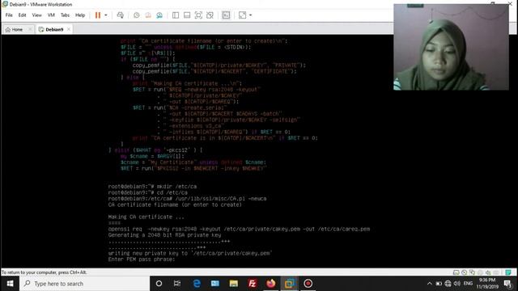Open the snapshot manager
Screen dimensions: 518x291
[x=159, y=15]
